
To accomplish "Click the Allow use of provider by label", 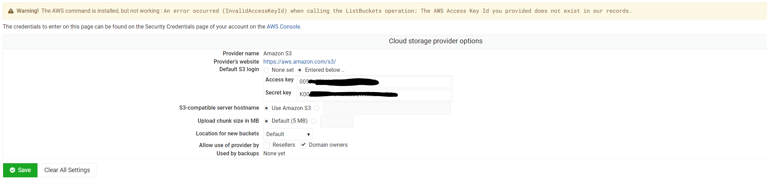I will tap(229, 145).
